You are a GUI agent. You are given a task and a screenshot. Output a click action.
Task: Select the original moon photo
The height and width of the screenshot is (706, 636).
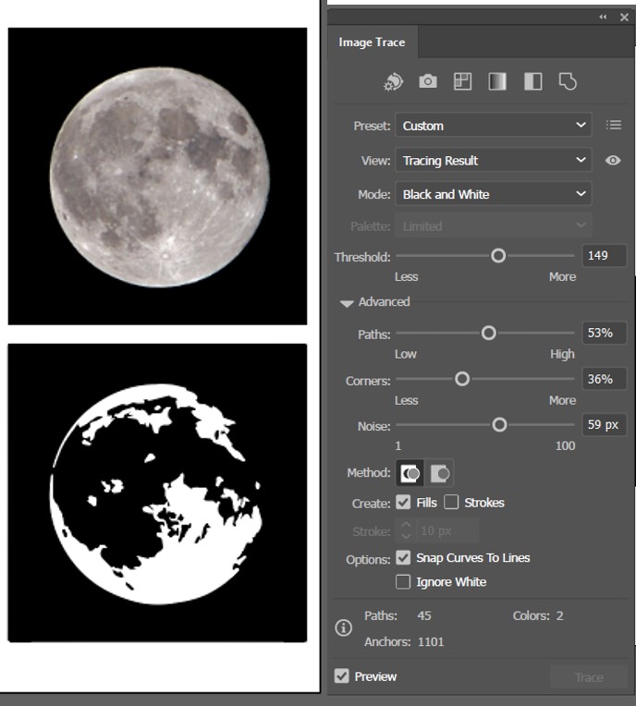[158, 176]
